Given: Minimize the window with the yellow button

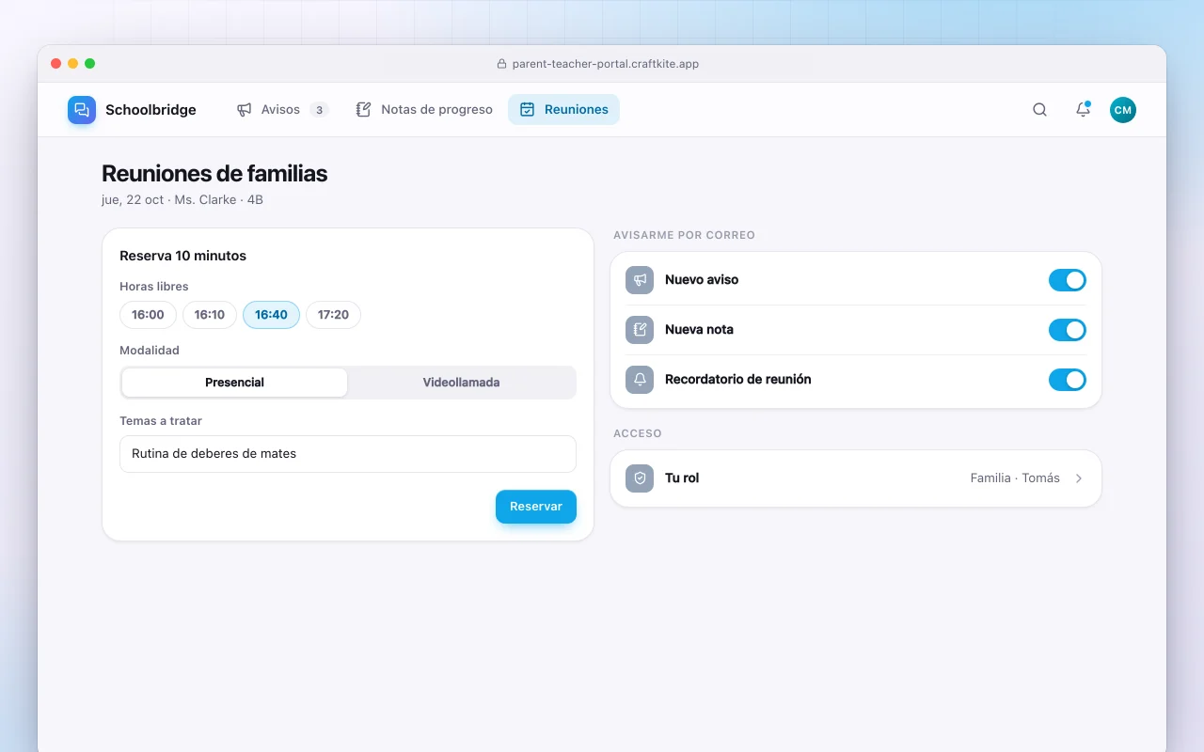Looking at the screenshot, I should (x=73, y=64).
